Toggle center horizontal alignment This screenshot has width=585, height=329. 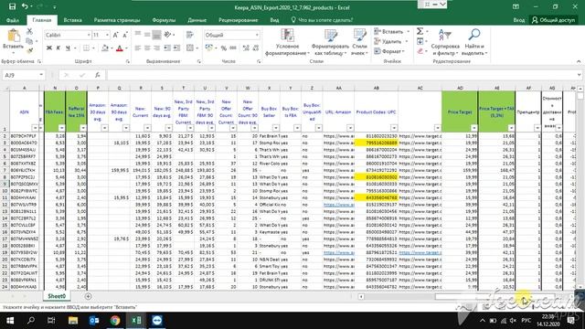coord(147,48)
